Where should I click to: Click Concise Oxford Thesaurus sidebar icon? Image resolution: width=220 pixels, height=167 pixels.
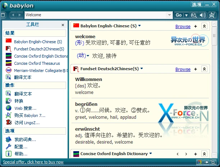click(x=9, y=63)
